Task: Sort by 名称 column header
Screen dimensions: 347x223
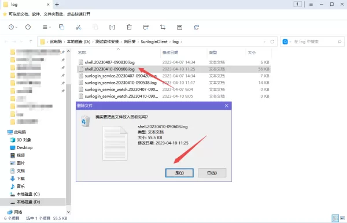Action: click(82, 53)
